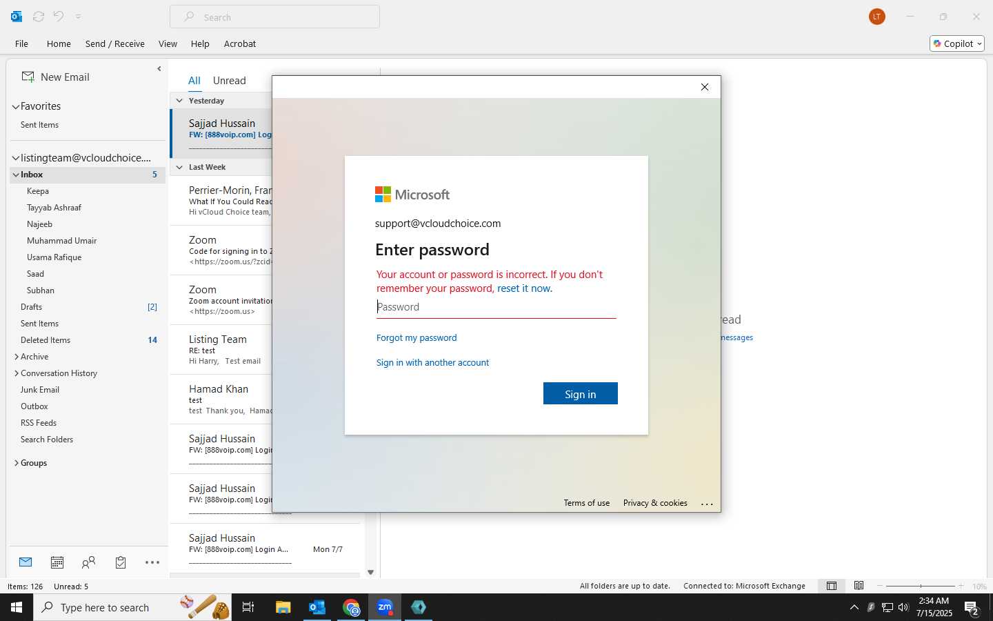Click zoom in plus in status bar
The height and width of the screenshot is (621, 993).
coord(961,586)
